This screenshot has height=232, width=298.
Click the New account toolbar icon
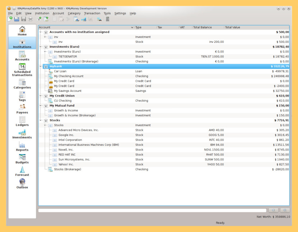point(46,19)
